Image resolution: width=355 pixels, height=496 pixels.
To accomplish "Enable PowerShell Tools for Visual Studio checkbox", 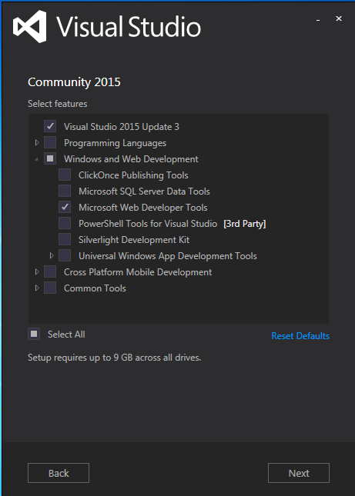I will pos(65,223).
